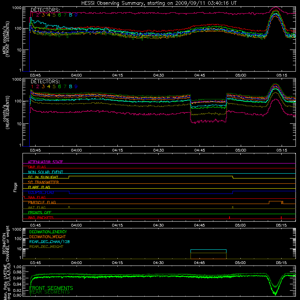Click the cyan REAR_DEC_CHAN box in decimation plot
The width and height of the screenshot is (300, 300).
click(x=208, y=251)
